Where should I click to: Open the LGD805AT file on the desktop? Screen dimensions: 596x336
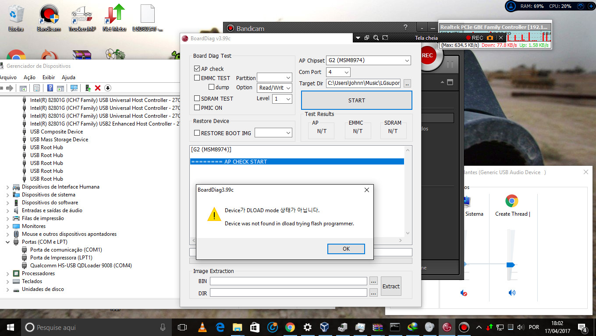(x=148, y=17)
